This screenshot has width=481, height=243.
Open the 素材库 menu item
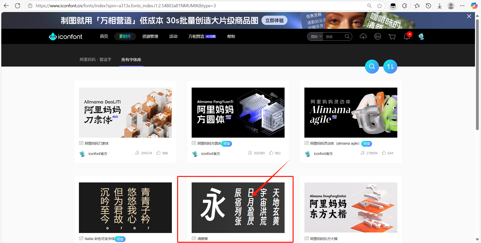click(125, 37)
